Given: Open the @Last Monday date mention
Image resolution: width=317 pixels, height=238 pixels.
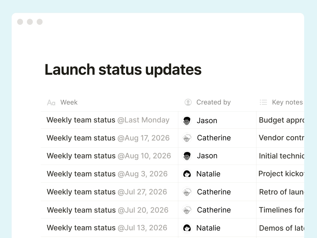Looking at the screenshot, I should pyautogui.click(x=144, y=120).
